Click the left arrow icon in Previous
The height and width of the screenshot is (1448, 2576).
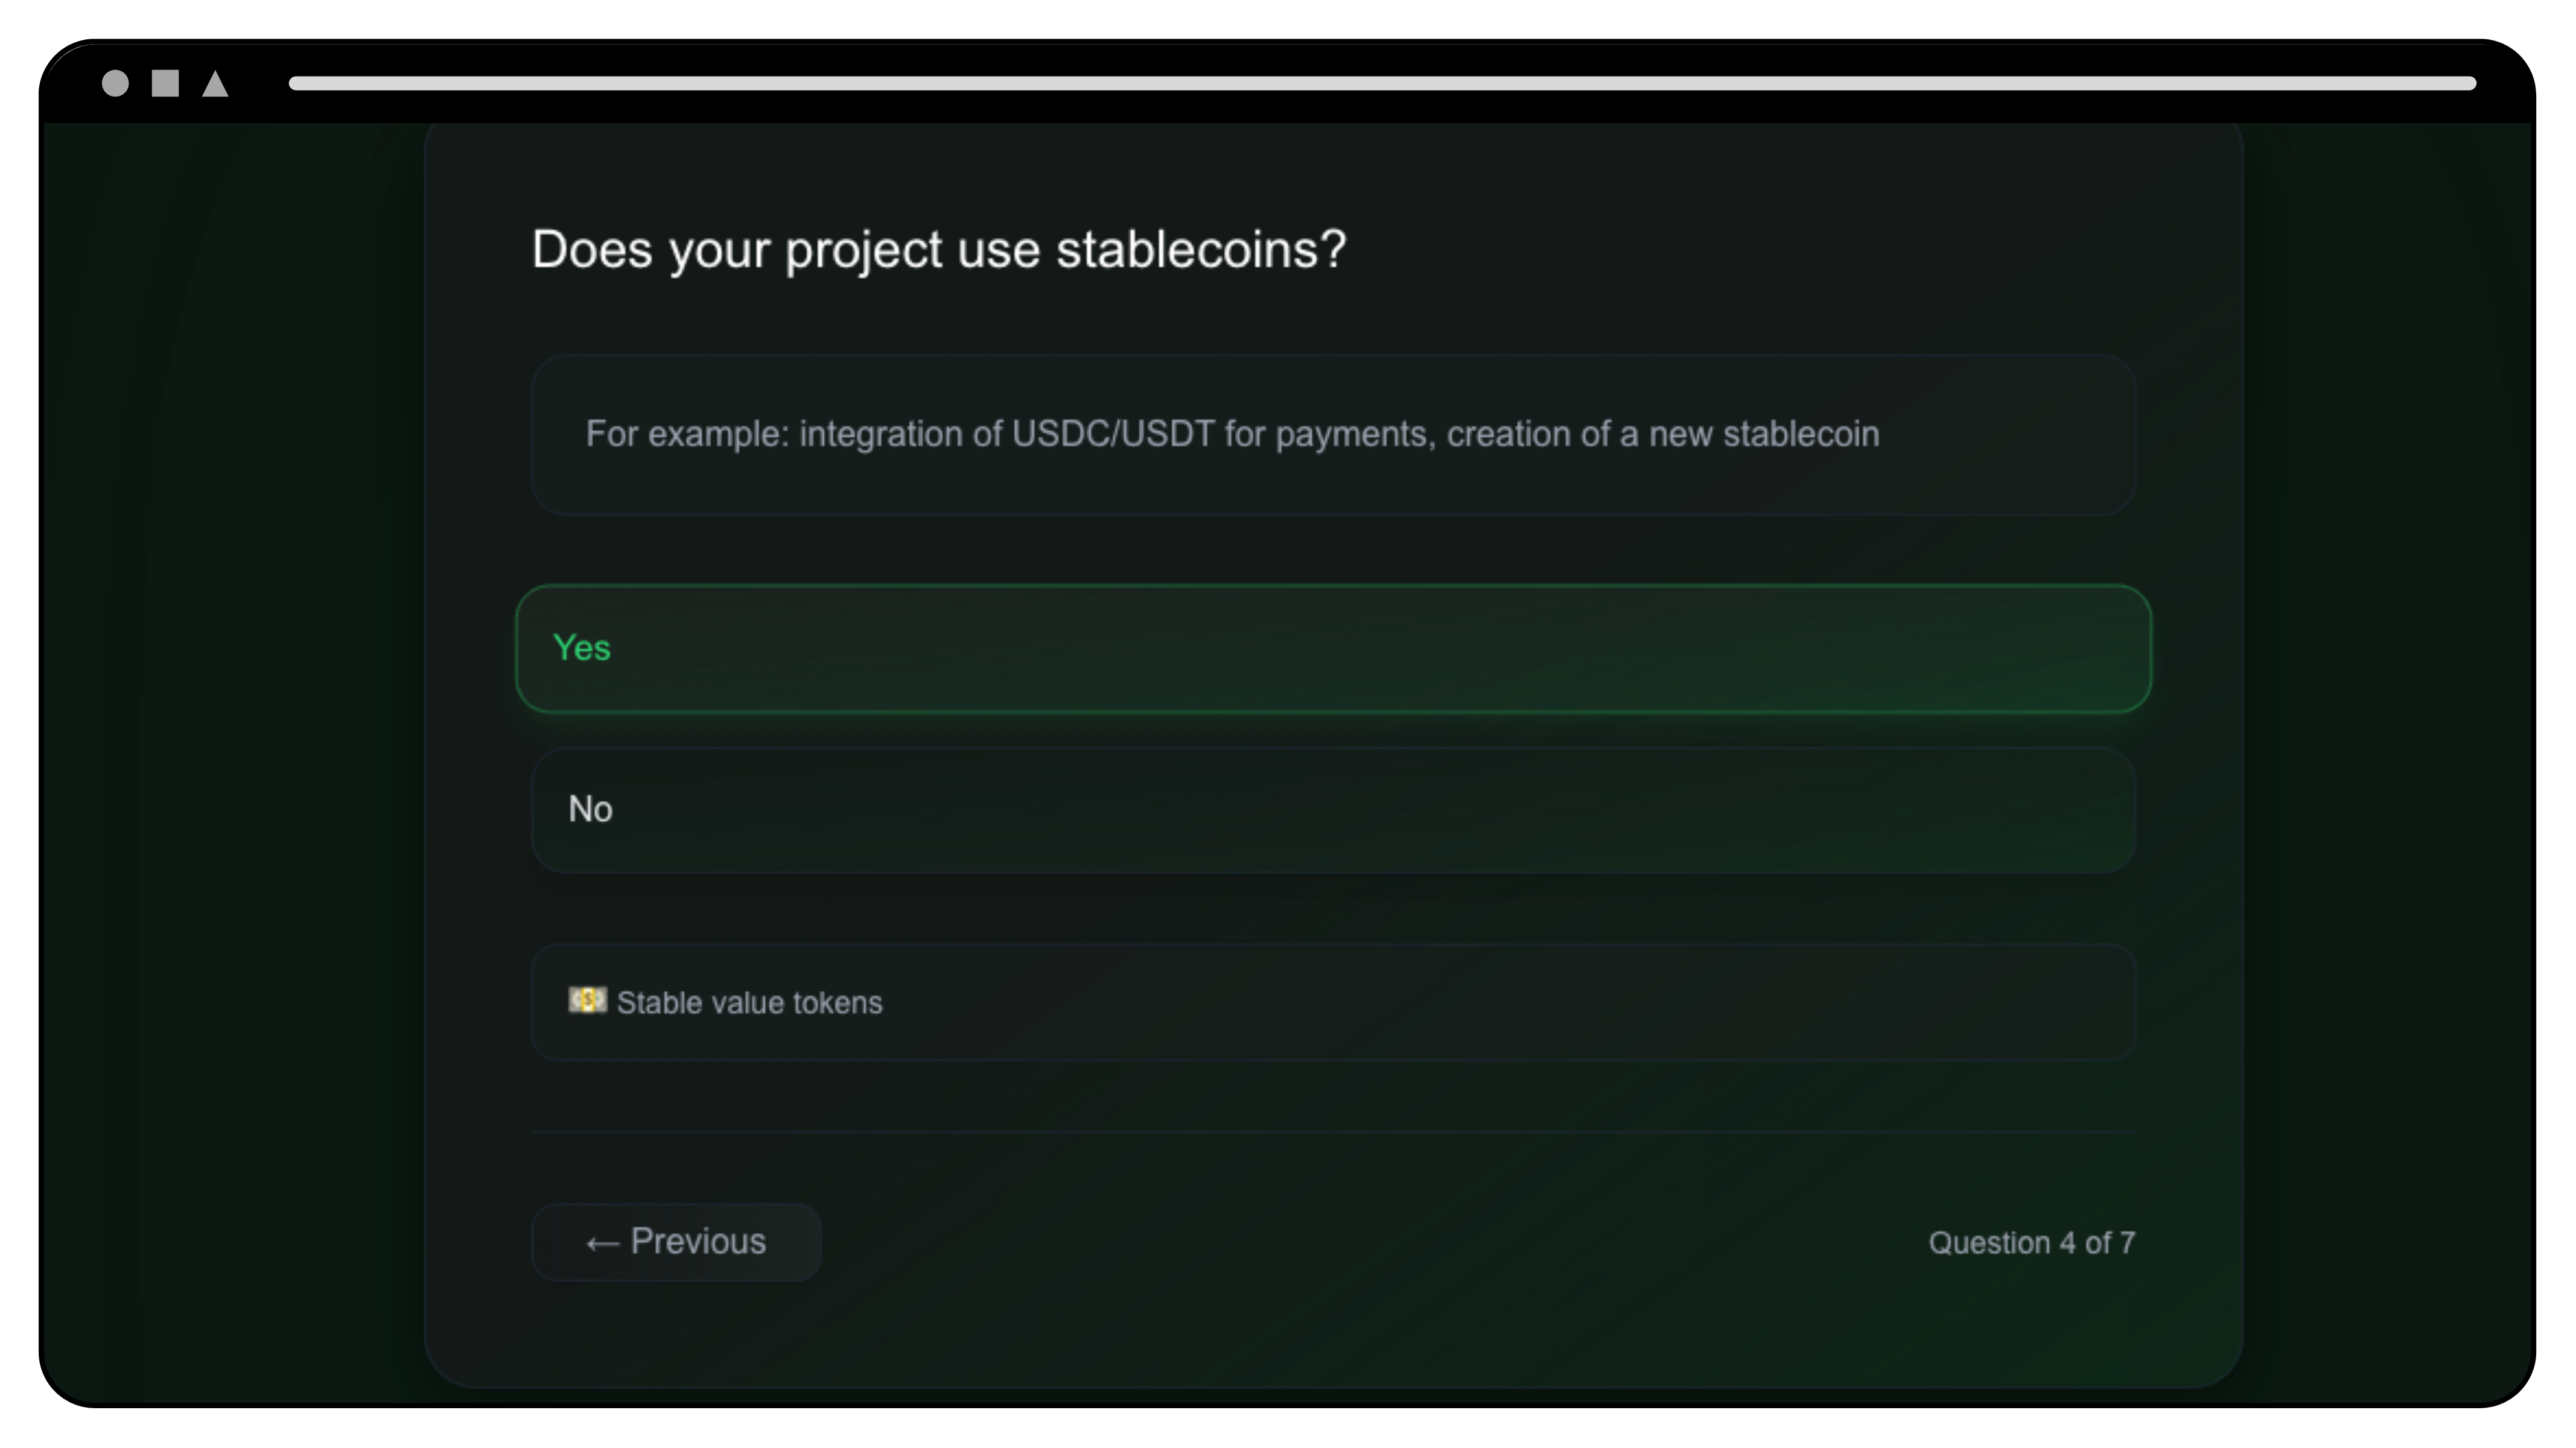point(602,1243)
